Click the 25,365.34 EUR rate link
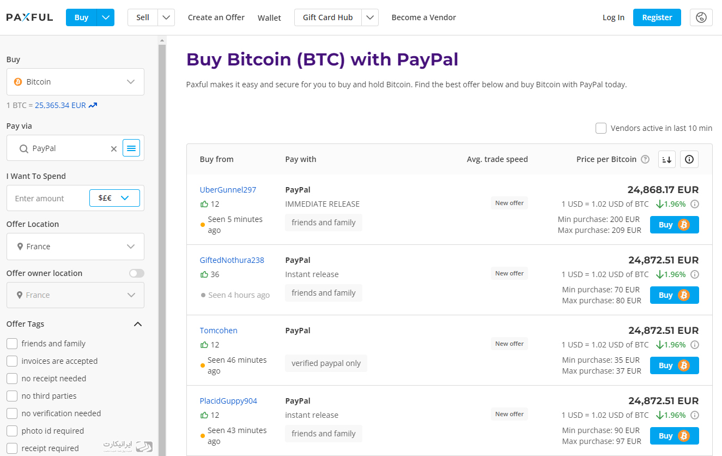This screenshot has width=722, height=456. tap(60, 105)
